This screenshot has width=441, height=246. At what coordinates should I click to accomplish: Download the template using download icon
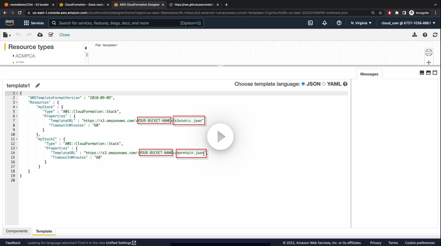(x=415, y=35)
